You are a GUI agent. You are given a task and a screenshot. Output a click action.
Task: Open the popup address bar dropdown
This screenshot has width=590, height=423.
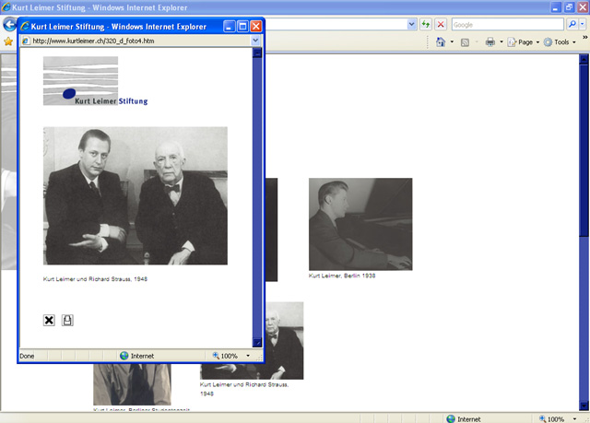pyautogui.click(x=255, y=41)
